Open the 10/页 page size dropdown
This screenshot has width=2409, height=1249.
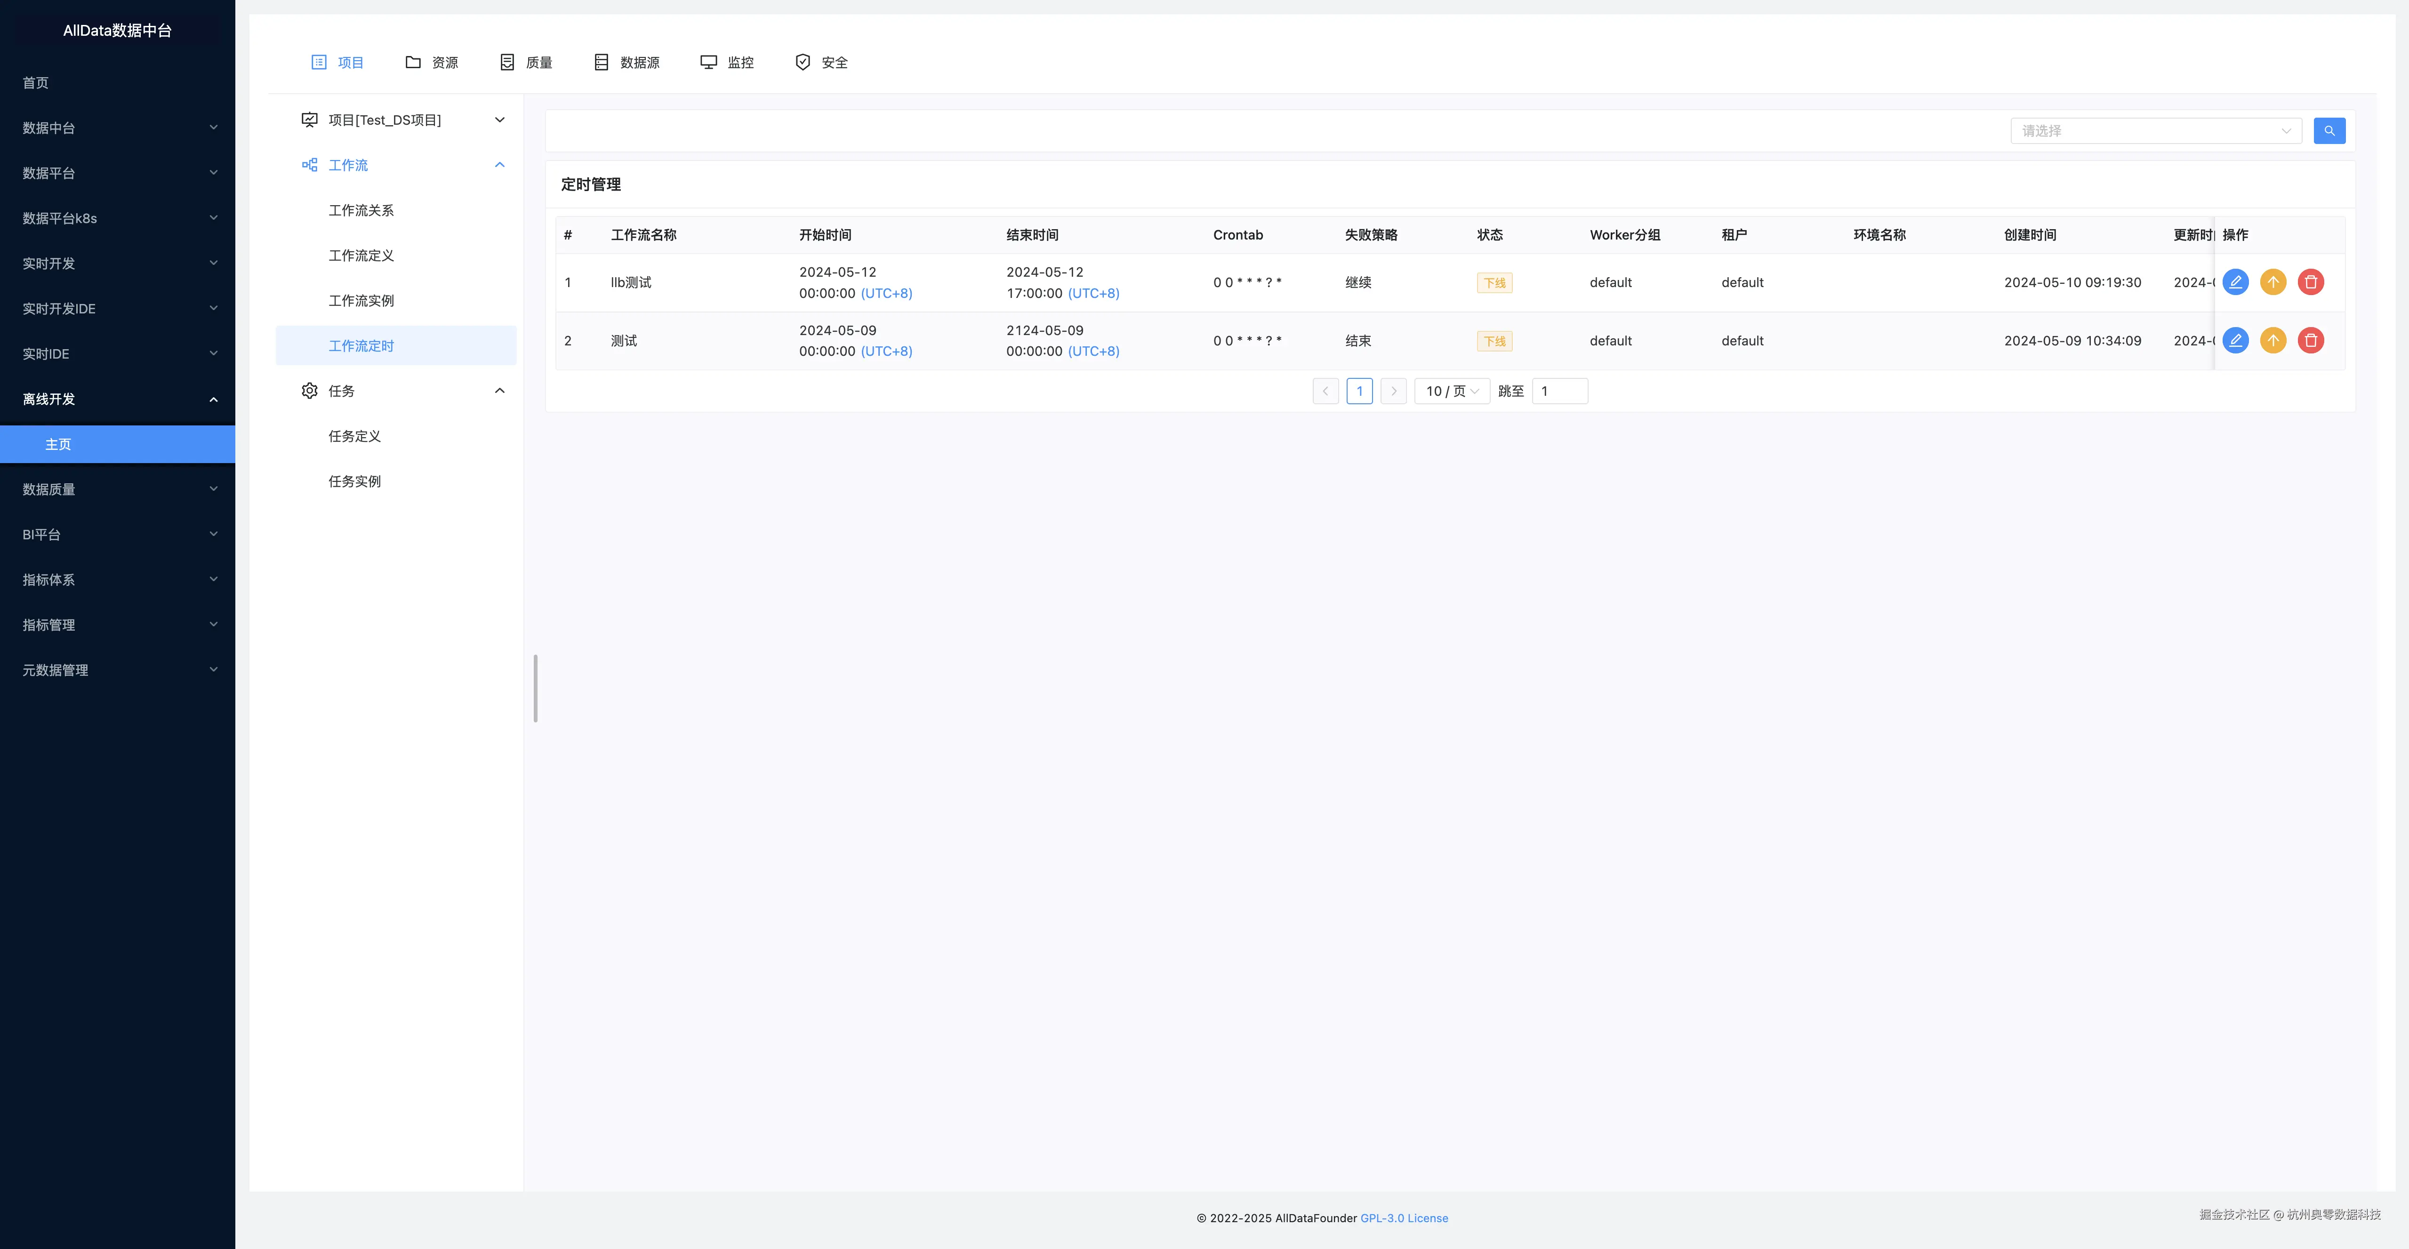(1452, 391)
